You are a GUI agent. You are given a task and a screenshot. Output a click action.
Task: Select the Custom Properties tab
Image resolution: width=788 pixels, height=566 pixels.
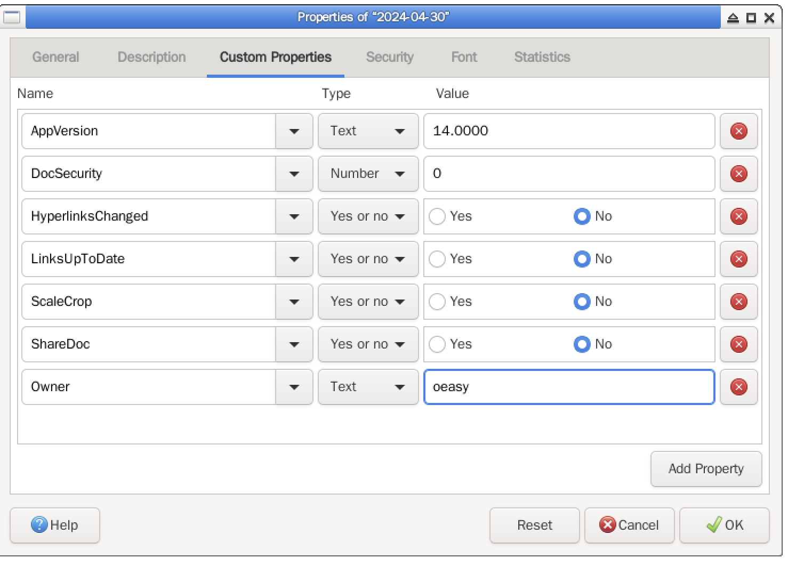(x=276, y=57)
